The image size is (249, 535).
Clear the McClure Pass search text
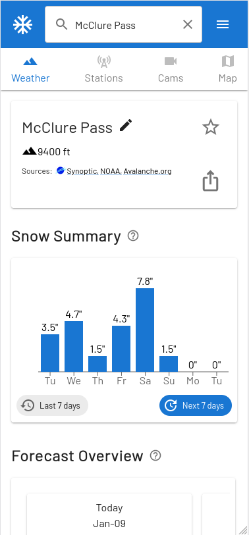pos(188,24)
